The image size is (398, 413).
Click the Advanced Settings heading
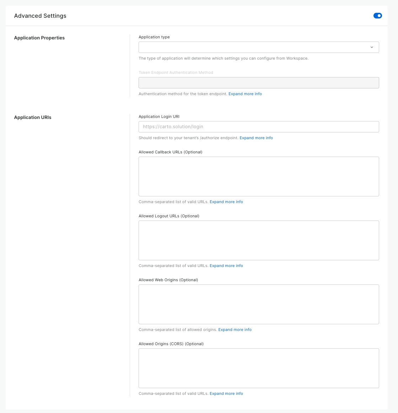pos(40,16)
